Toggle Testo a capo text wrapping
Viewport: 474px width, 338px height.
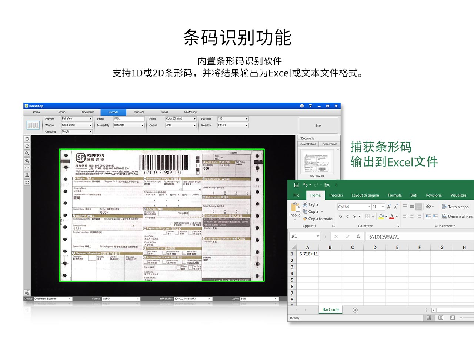(x=455, y=207)
